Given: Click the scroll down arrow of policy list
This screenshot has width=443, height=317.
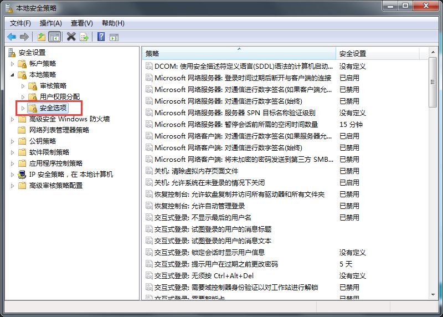Looking at the screenshot, I should click(433, 295).
